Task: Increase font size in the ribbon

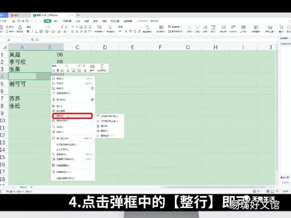Action: pos(62,27)
